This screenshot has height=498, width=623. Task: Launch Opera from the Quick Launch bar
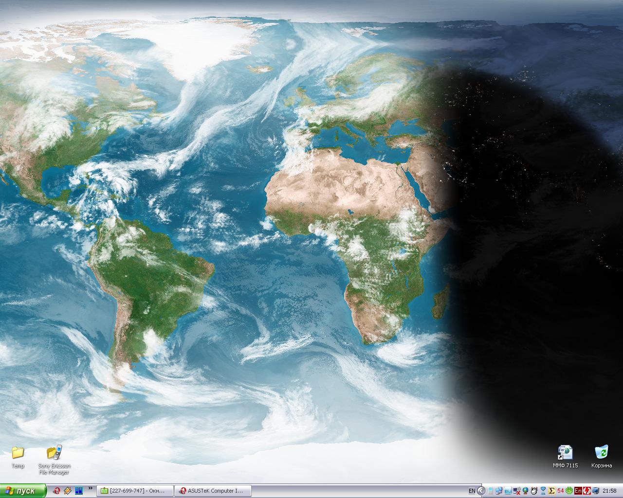click(57, 491)
